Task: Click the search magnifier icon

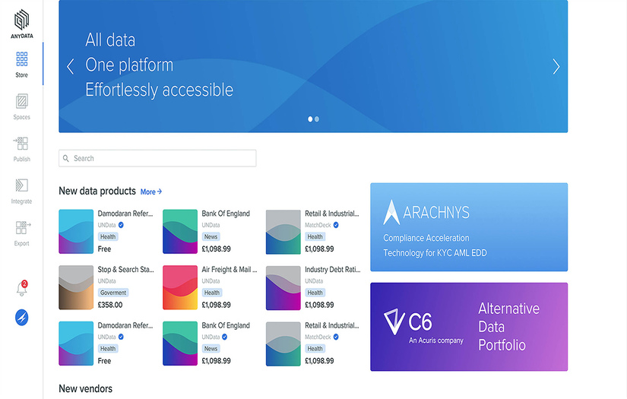Action: coord(66,158)
